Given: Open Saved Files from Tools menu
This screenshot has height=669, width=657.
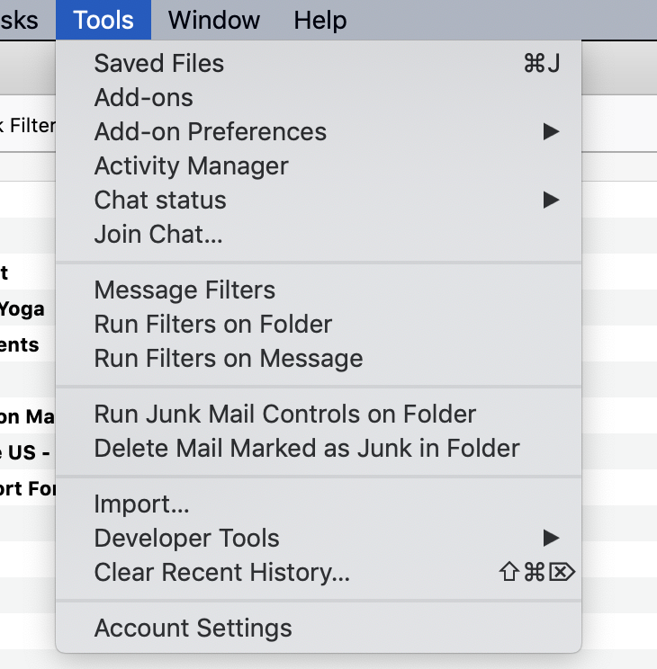Looking at the screenshot, I should [x=159, y=64].
